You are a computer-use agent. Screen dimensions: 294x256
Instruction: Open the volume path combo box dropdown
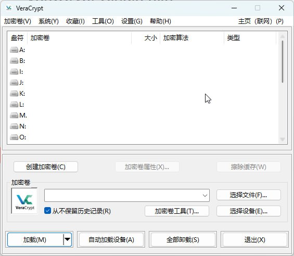204,196
